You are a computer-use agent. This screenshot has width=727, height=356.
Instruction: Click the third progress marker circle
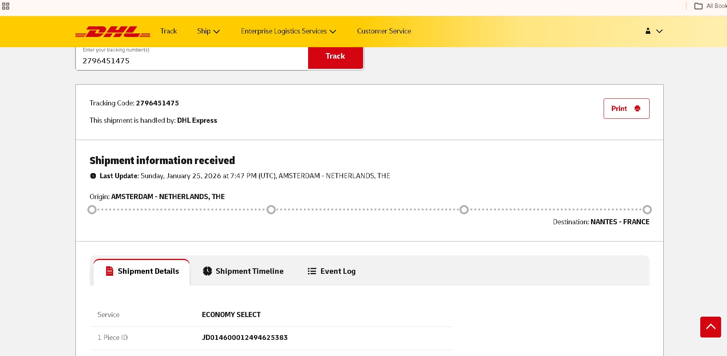tap(464, 210)
